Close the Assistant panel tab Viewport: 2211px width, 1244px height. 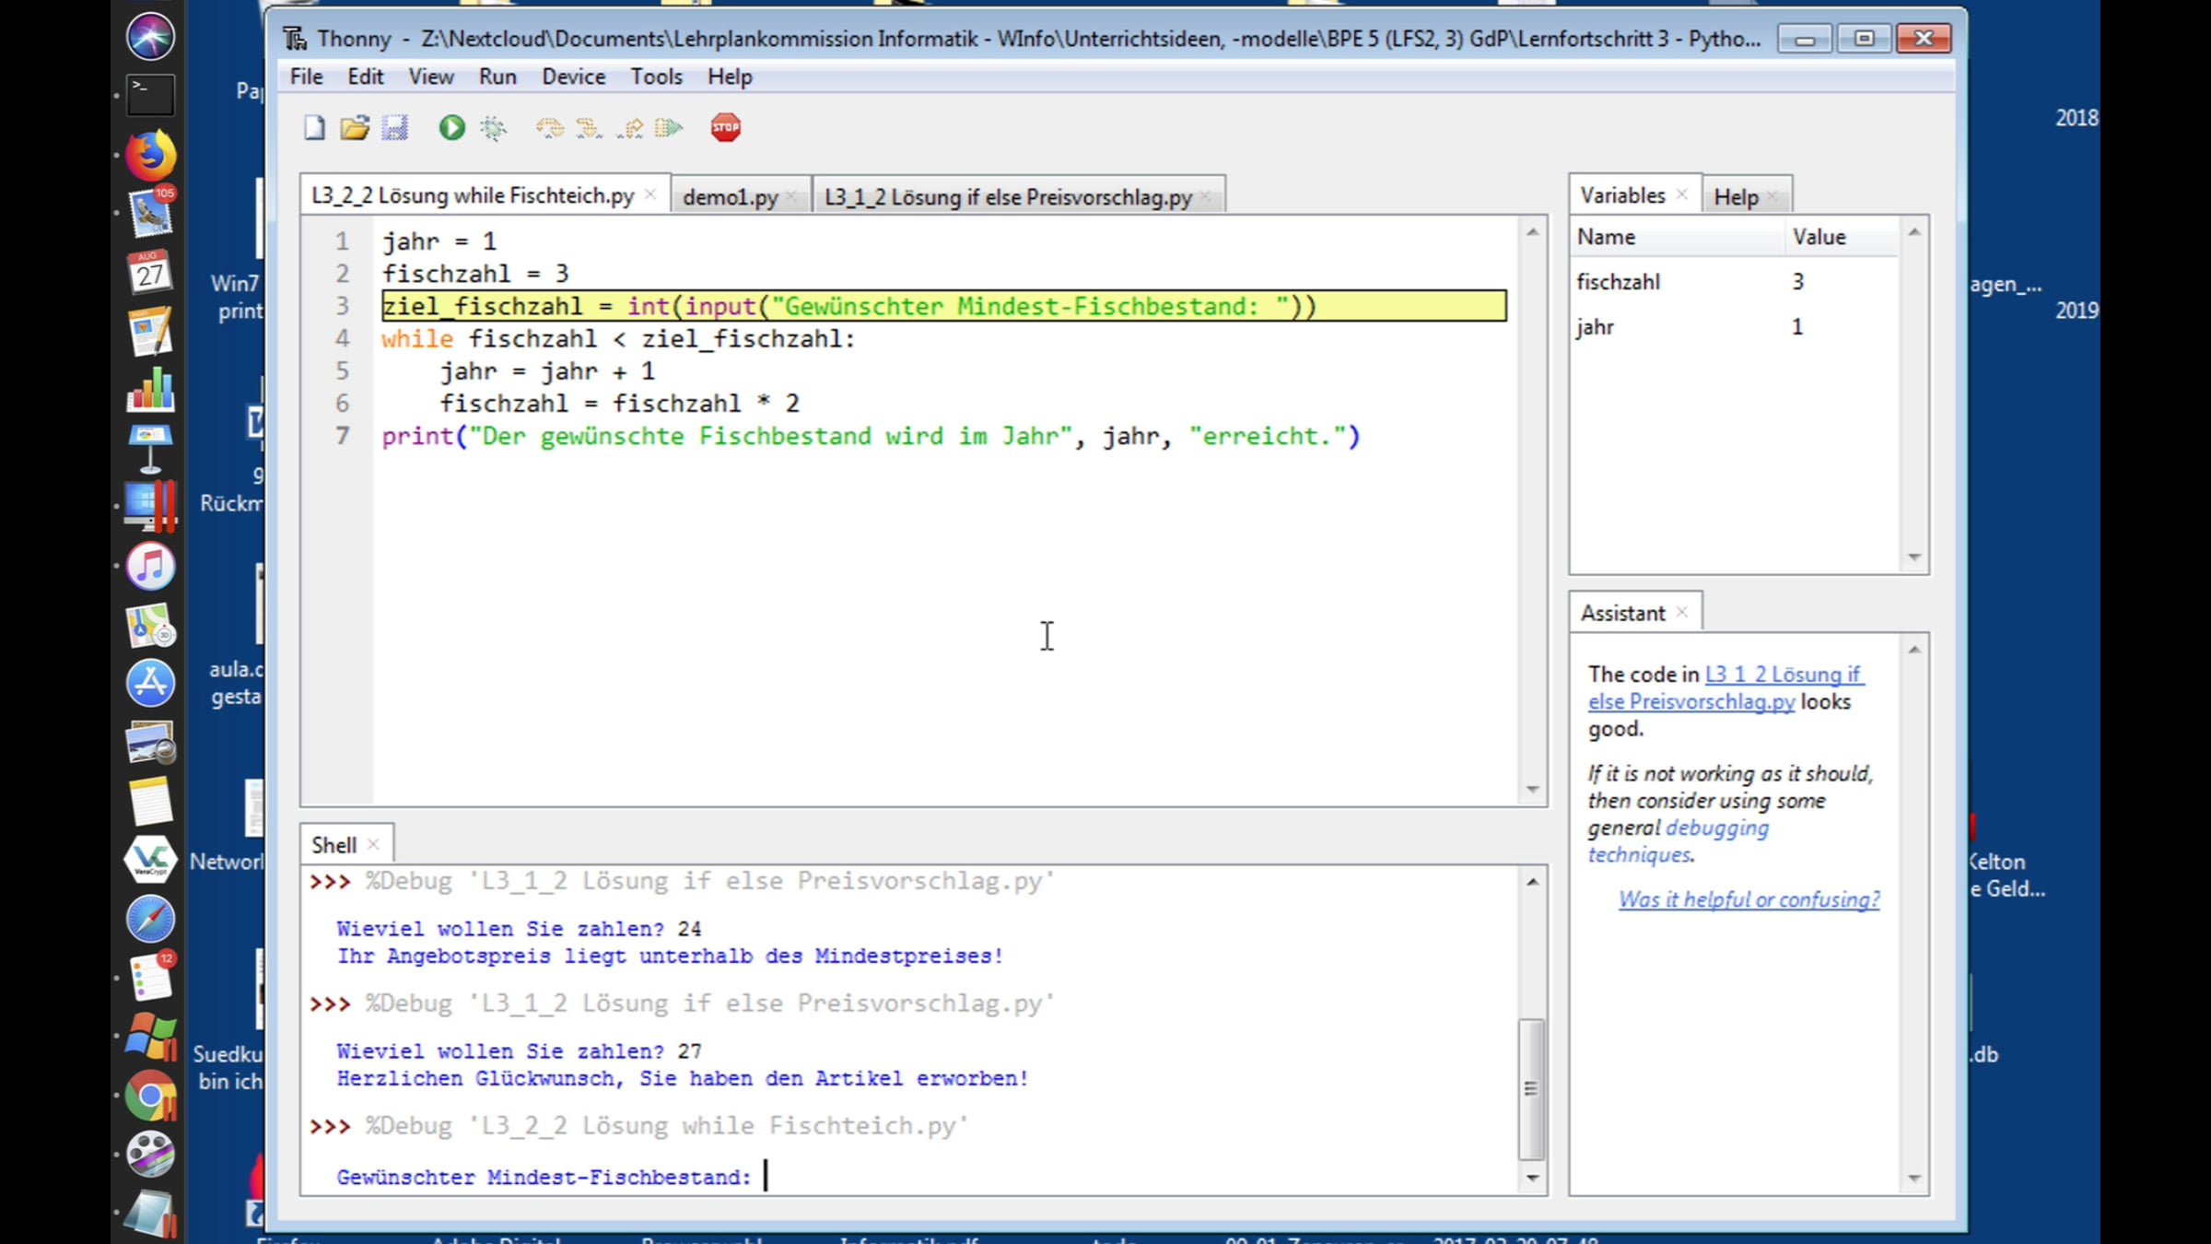(x=1681, y=613)
